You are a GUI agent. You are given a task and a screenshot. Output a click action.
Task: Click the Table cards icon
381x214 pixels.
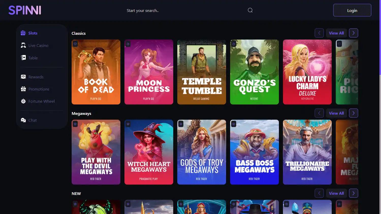(23, 58)
